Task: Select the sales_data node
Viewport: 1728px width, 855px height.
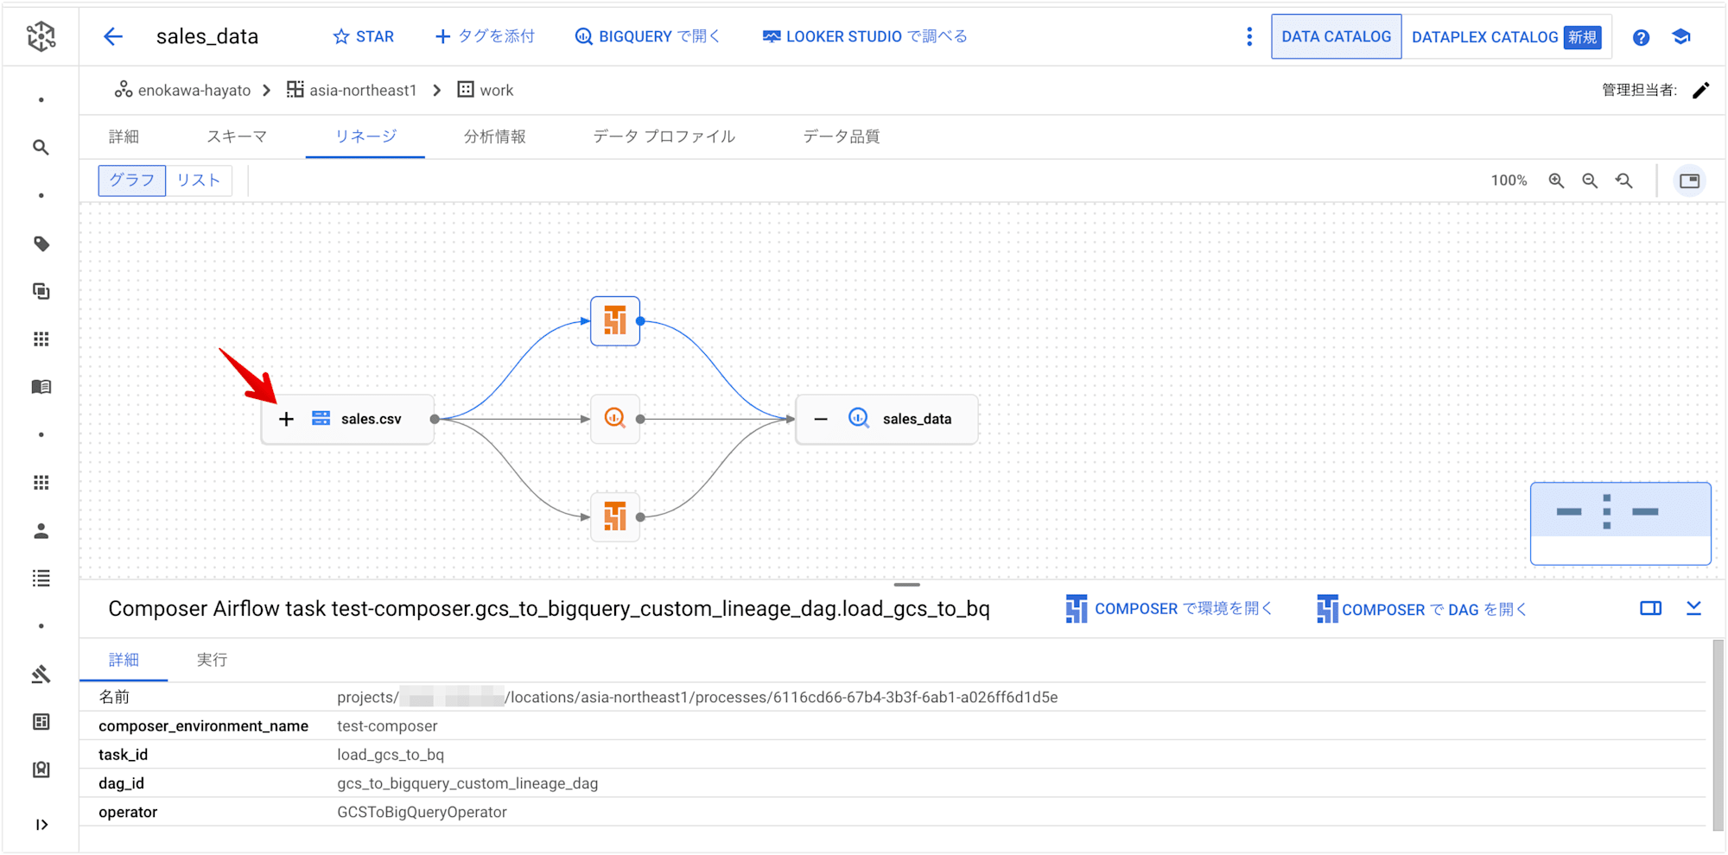Action: 887,419
